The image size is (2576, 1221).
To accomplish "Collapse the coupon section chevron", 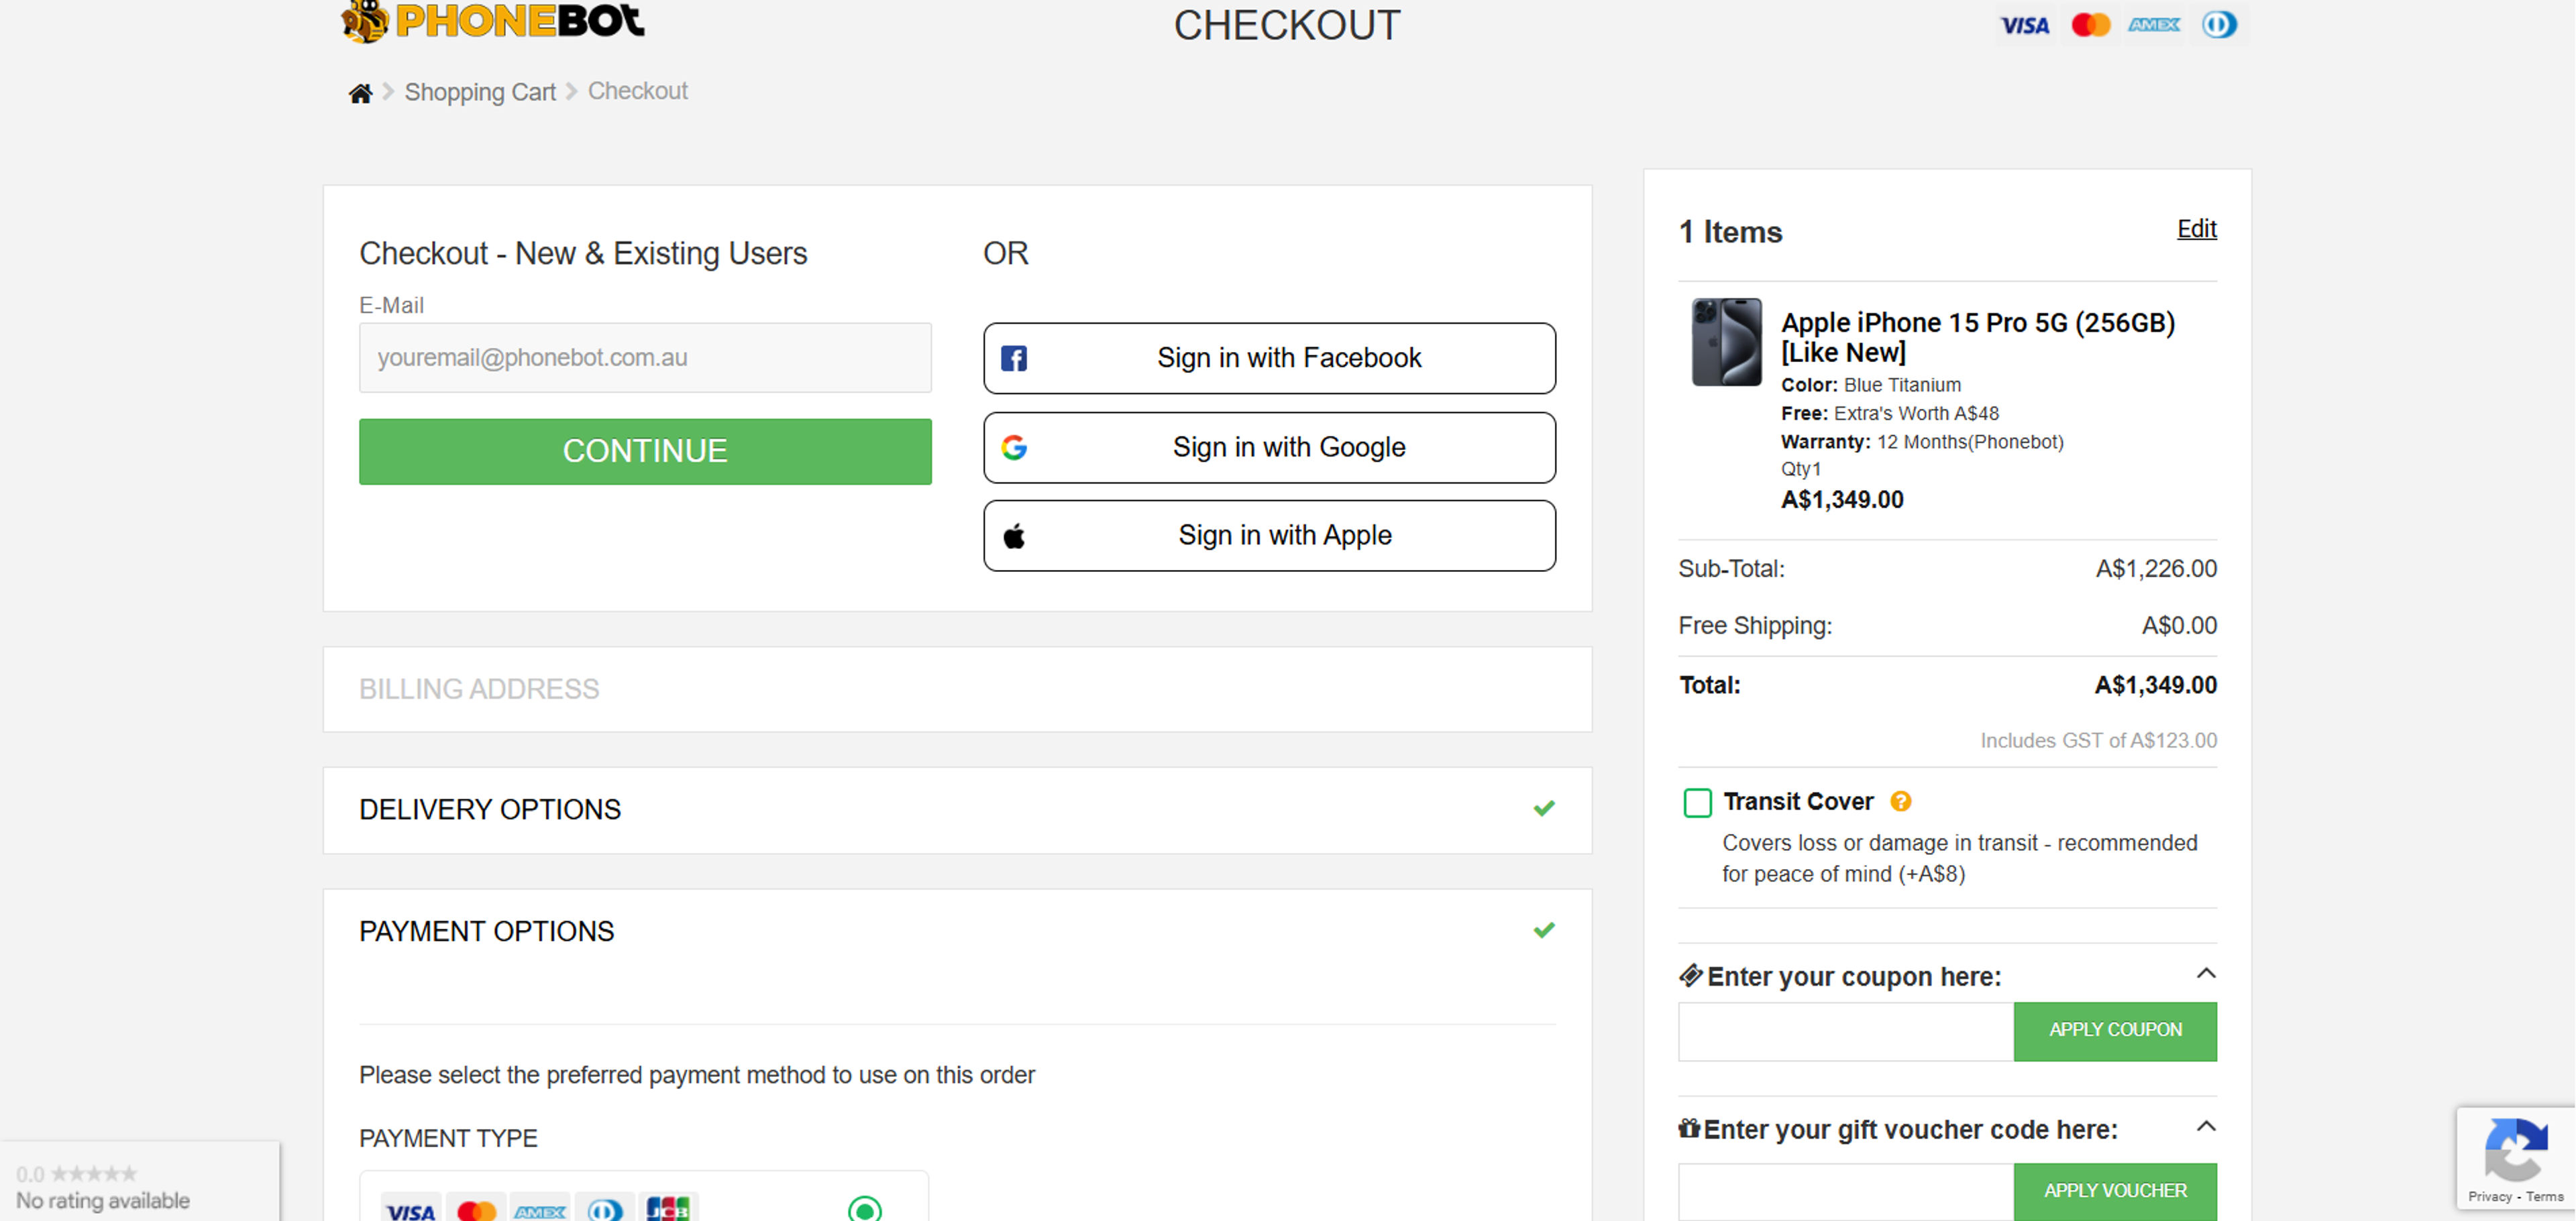I will click(x=2205, y=973).
